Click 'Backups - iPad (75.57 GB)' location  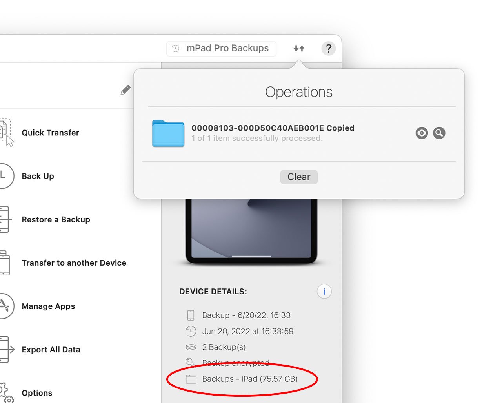[x=250, y=379]
